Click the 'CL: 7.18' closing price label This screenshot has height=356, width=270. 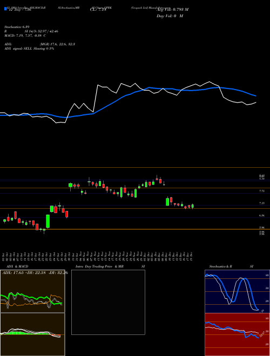[98, 10]
